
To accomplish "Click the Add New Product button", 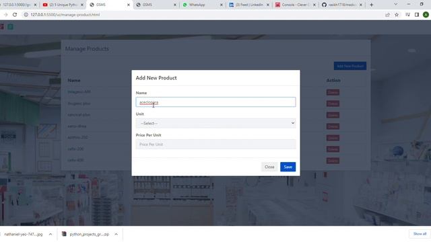I will point(350,66).
